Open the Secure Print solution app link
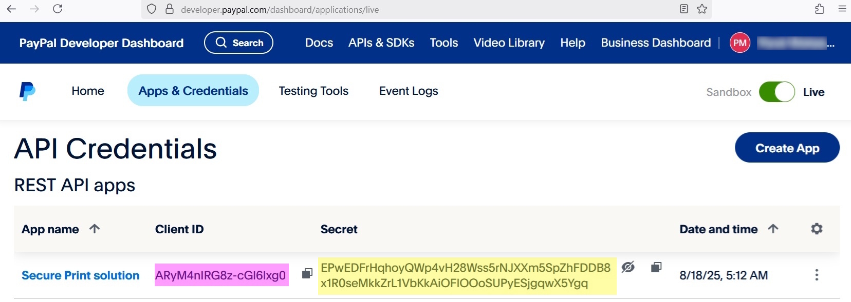The height and width of the screenshot is (302, 851). tap(80, 275)
